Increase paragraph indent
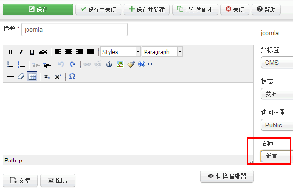293x189 pixels. point(47,64)
